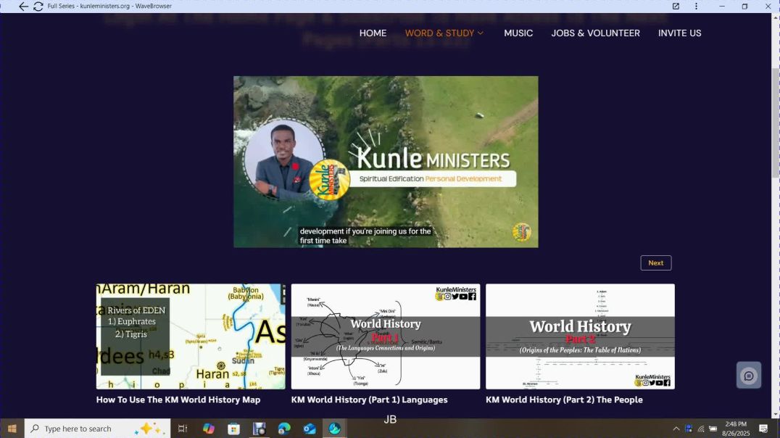Switch to WaveBrowser on the taskbar
This screenshot has width=780, height=438.
(x=335, y=428)
